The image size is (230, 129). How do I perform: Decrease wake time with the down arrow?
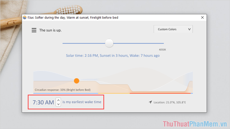click(58, 104)
